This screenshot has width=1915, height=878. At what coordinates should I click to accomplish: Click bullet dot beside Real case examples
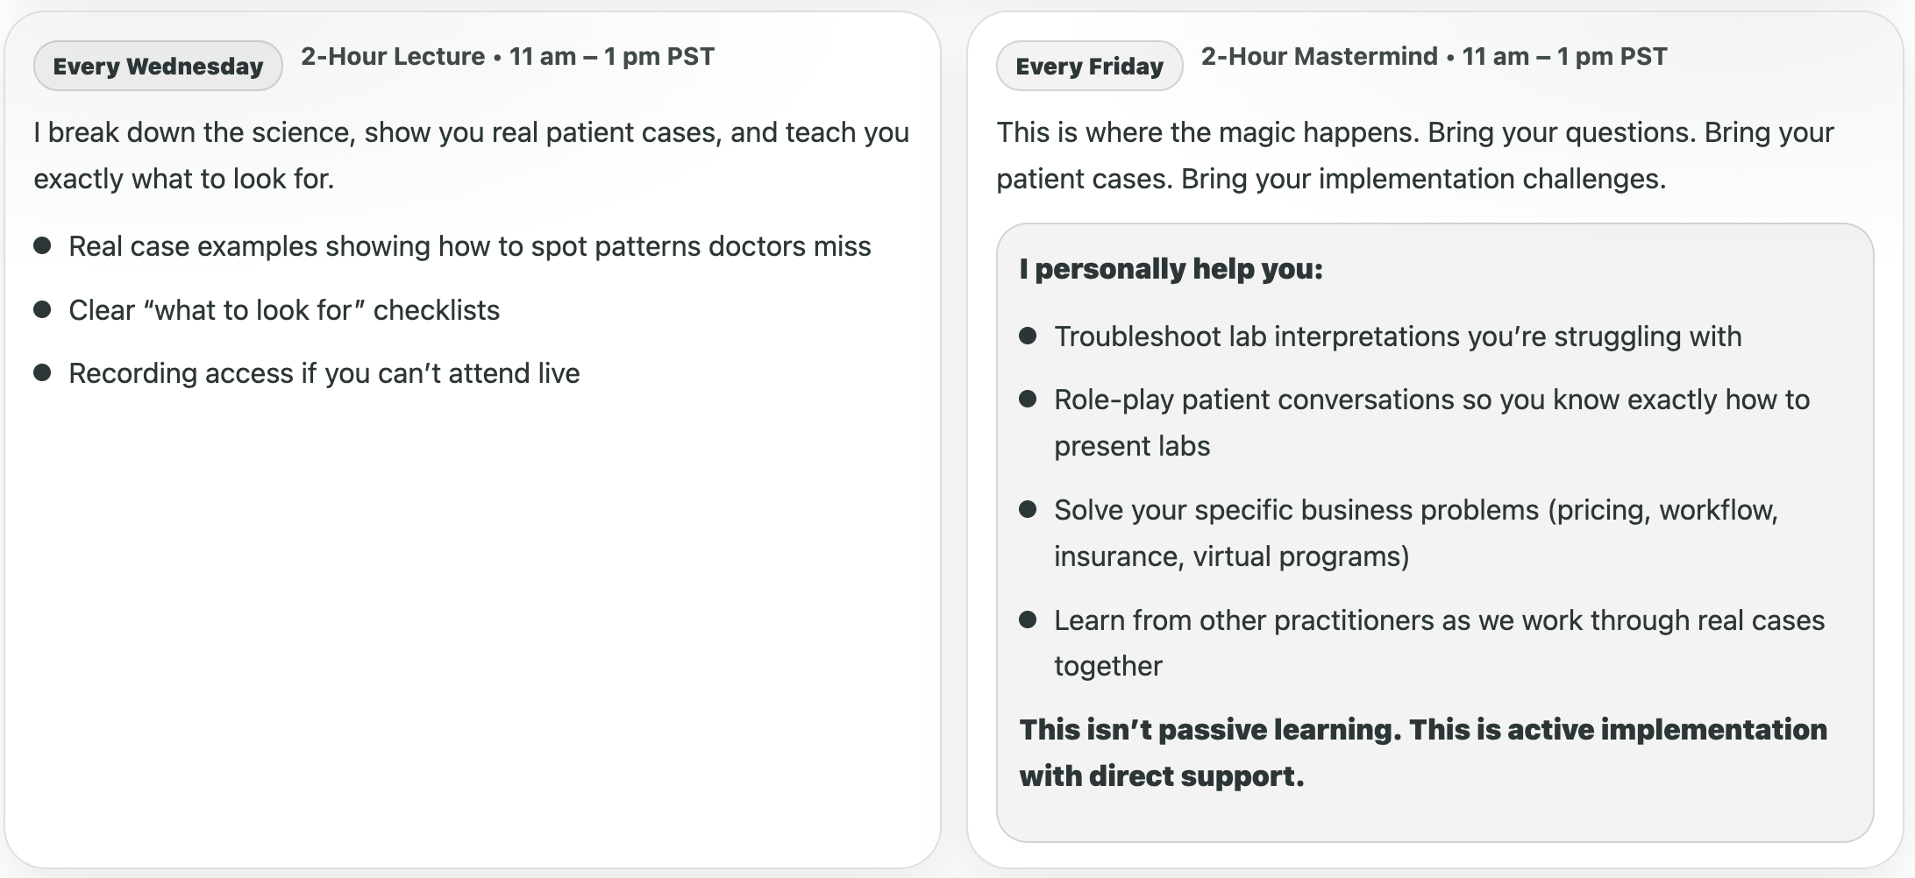coord(42,245)
